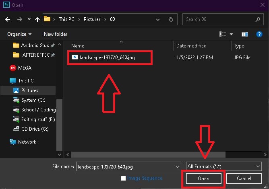Click the Back navigation arrow
The height and width of the screenshot is (189, 269).
8,19
